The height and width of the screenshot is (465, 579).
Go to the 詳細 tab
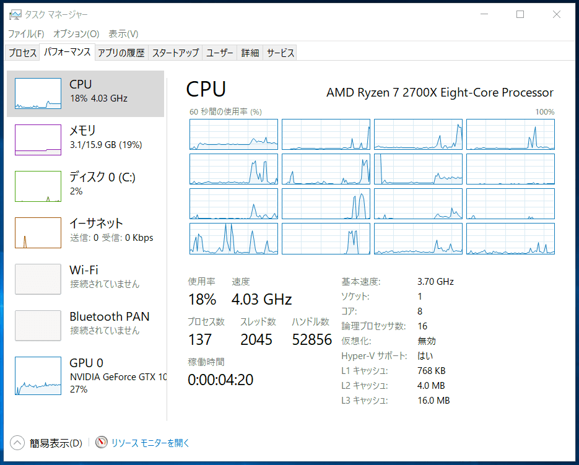250,53
